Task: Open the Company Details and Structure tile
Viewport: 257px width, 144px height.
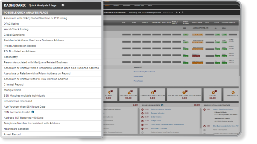Action: point(152,94)
